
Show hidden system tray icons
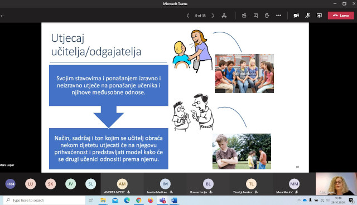299,200
